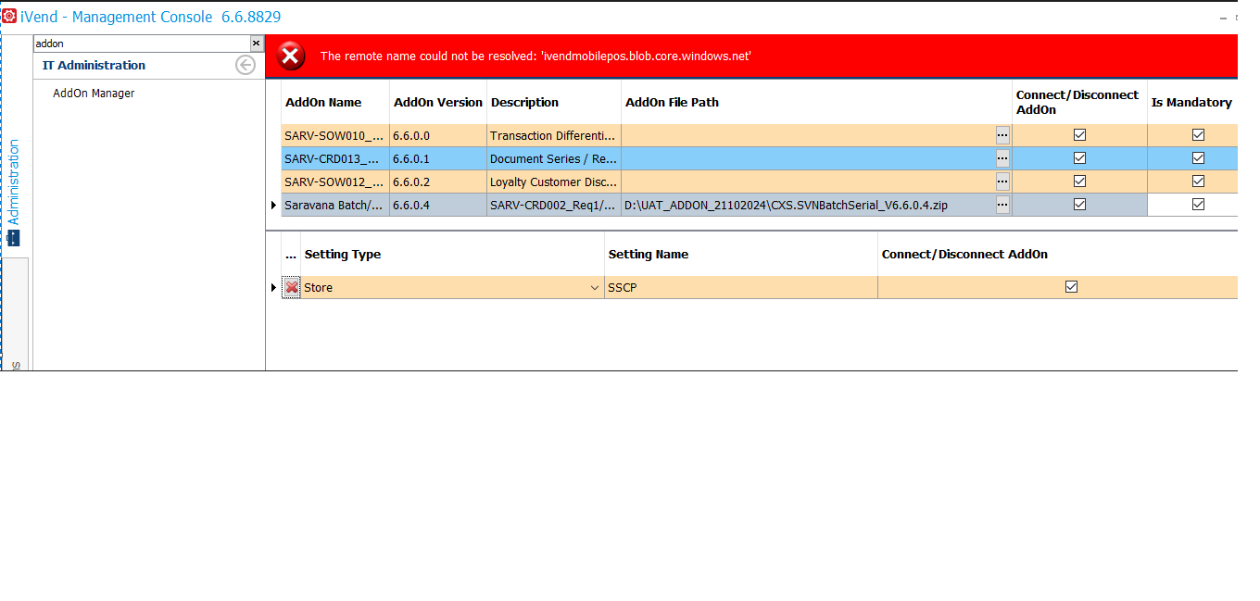Browse file path for Saravana Batch addon

point(1002,205)
